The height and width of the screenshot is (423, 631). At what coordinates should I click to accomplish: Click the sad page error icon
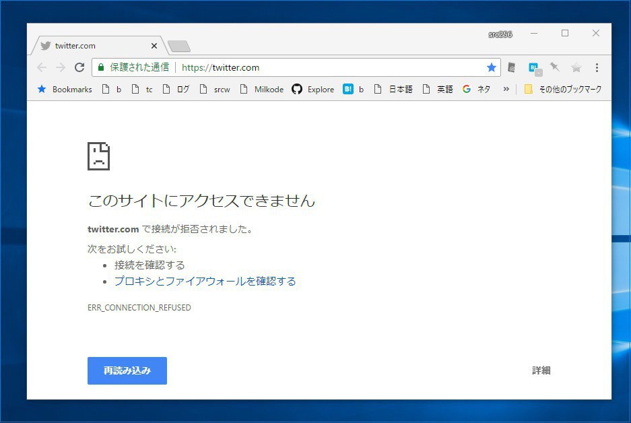coord(98,156)
